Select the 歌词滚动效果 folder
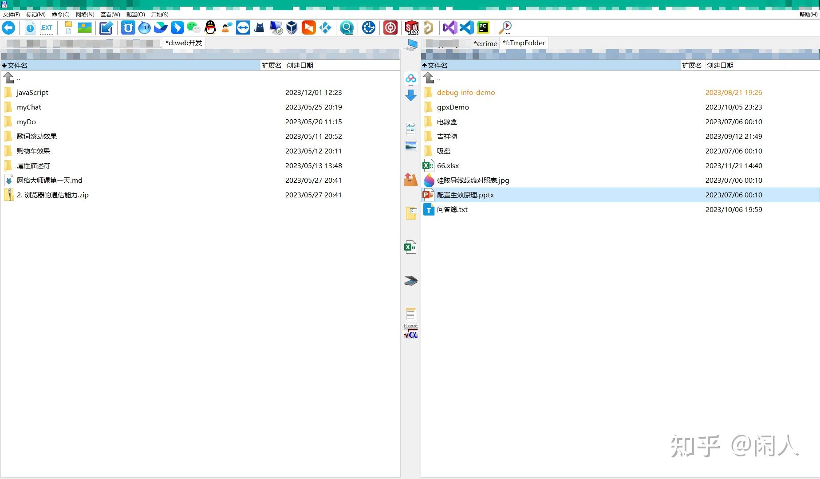820x479 pixels. [x=200, y=136]
